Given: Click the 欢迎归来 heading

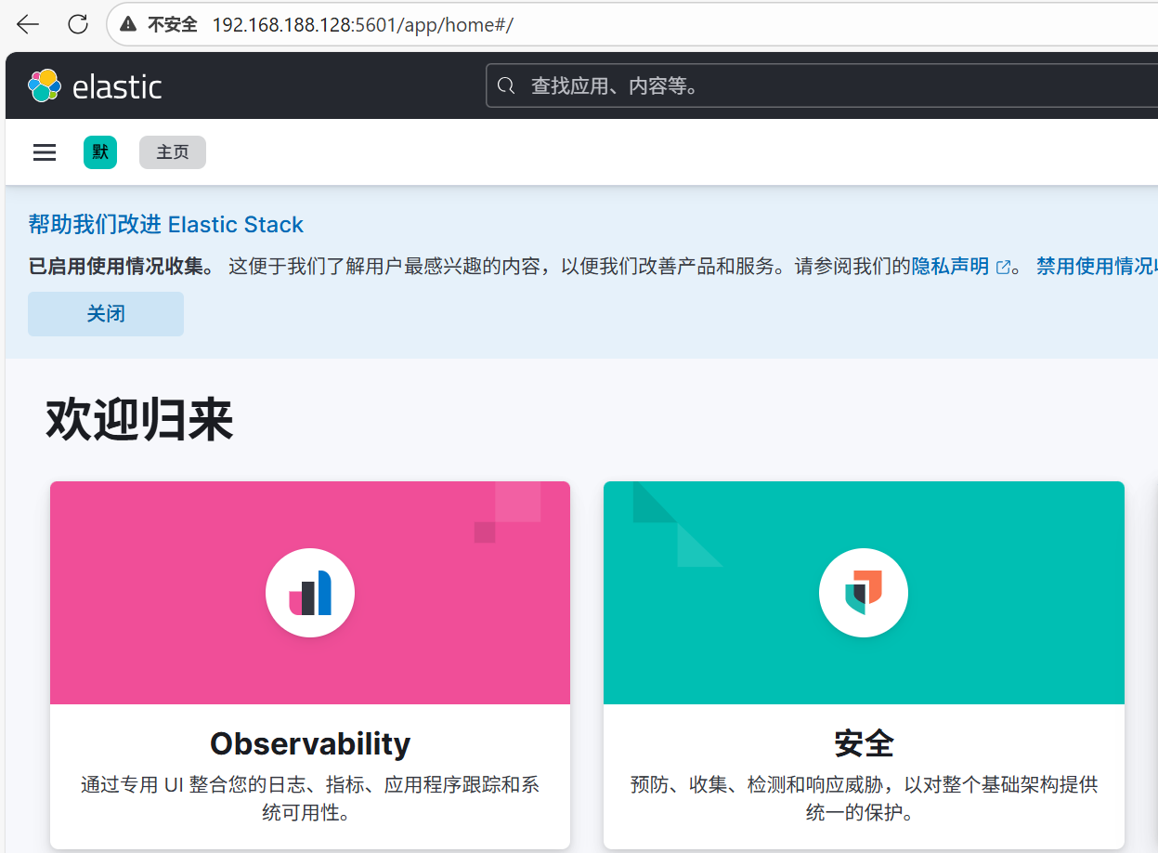Looking at the screenshot, I should [139, 420].
